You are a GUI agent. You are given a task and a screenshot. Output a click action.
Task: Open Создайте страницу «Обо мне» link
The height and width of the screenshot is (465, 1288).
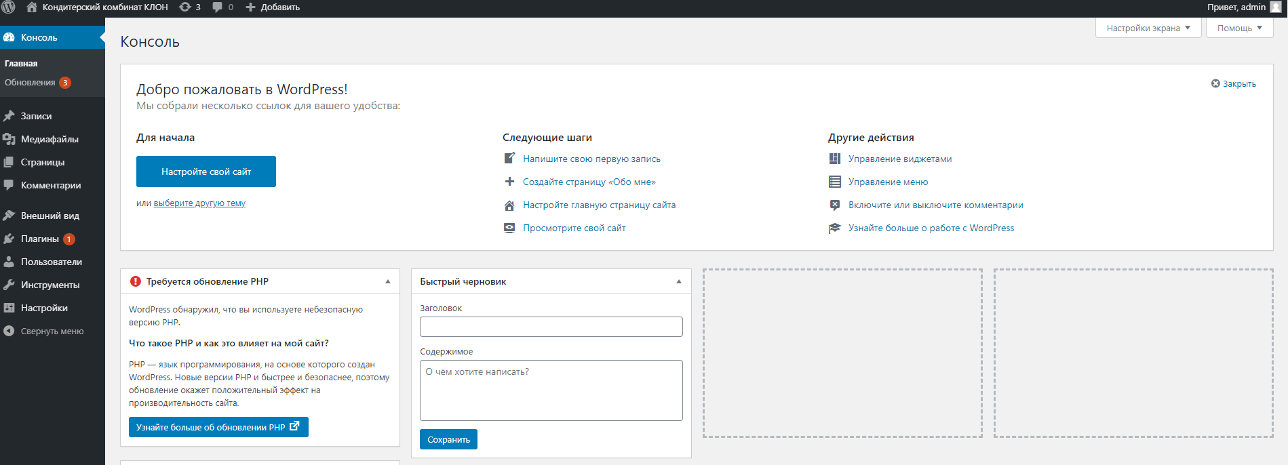[x=589, y=182]
